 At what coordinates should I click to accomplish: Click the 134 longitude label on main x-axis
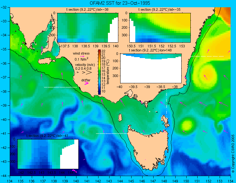click(x=10, y=181)
